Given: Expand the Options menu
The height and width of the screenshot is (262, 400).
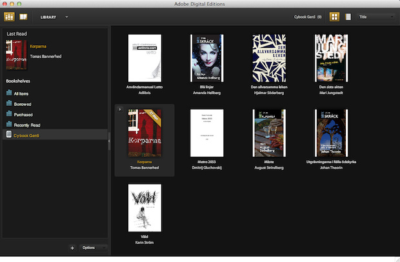Looking at the screenshot, I should [93, 248].
